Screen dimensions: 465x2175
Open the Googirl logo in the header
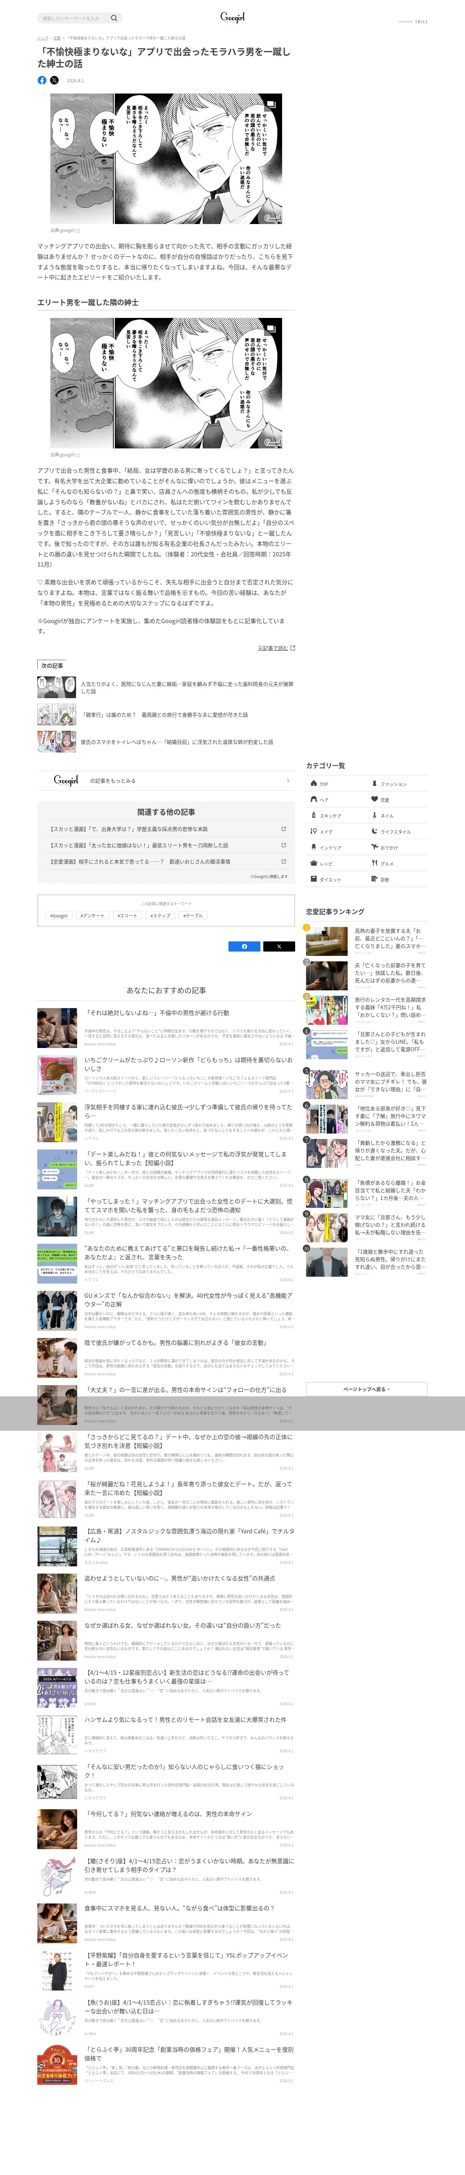(232, 17)
